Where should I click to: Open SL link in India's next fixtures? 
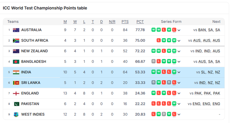tap(203, 72)
